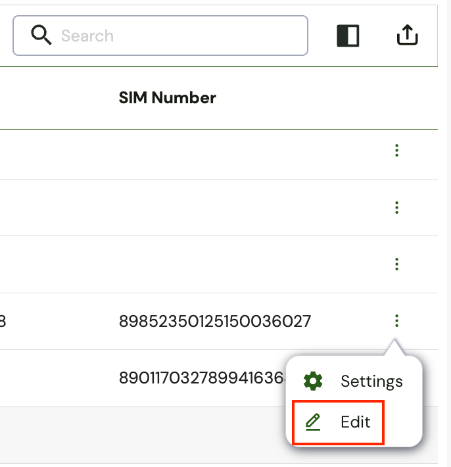451x467 pixels.
Task: Close the kebab menu for SIM 89852350125150036027
Action: (396, 321)
